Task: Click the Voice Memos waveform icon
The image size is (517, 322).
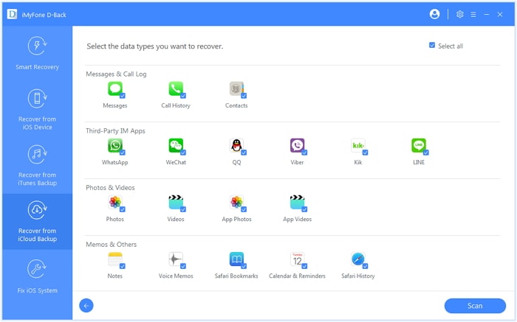Action: pyautogui.click(x=176, y=259)
